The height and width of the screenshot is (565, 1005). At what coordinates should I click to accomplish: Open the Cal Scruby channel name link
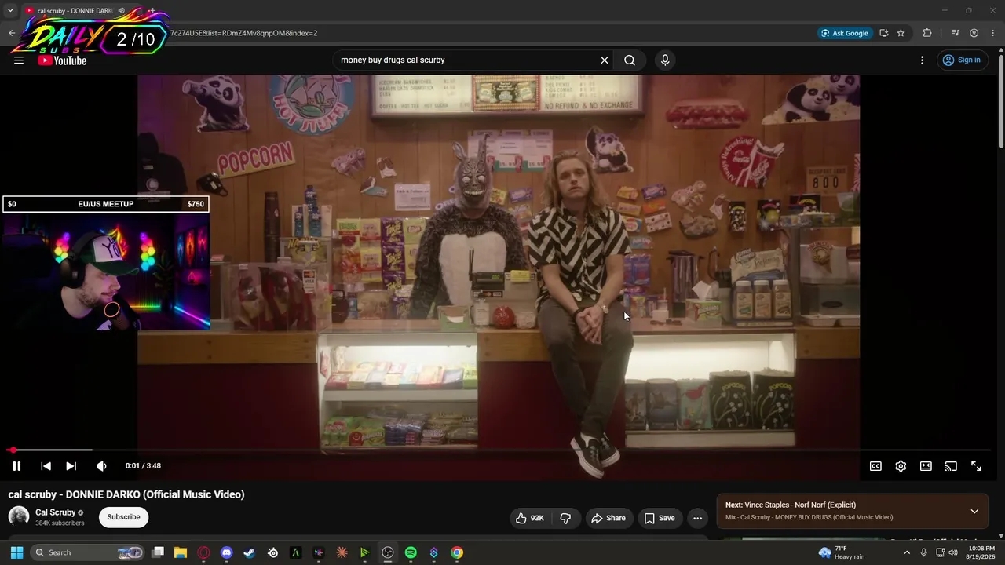click(x=56, y=512)
